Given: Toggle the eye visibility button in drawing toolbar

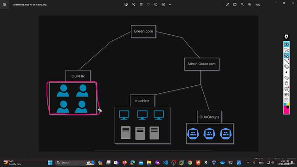Looking at the screenshot, I should tap(286, 45).
